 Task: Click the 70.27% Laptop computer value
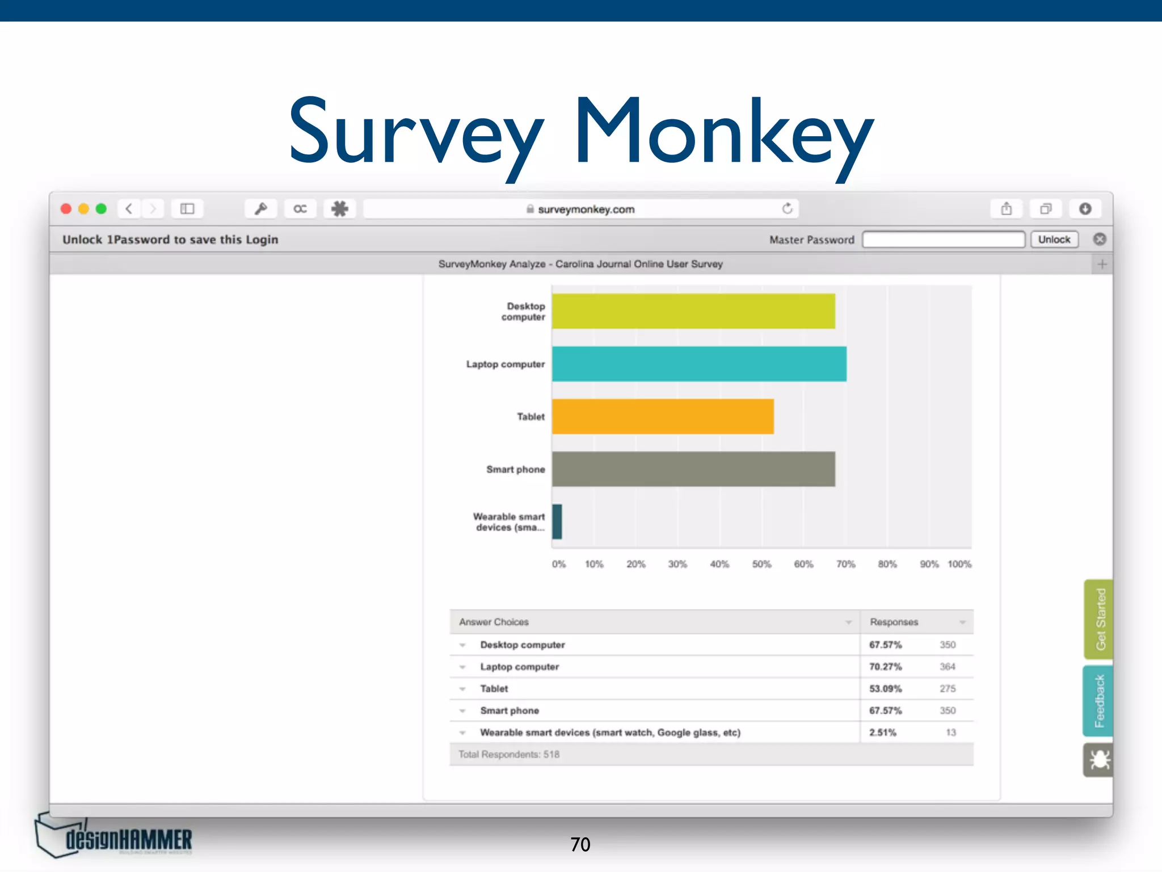click(x=885, y=666)
